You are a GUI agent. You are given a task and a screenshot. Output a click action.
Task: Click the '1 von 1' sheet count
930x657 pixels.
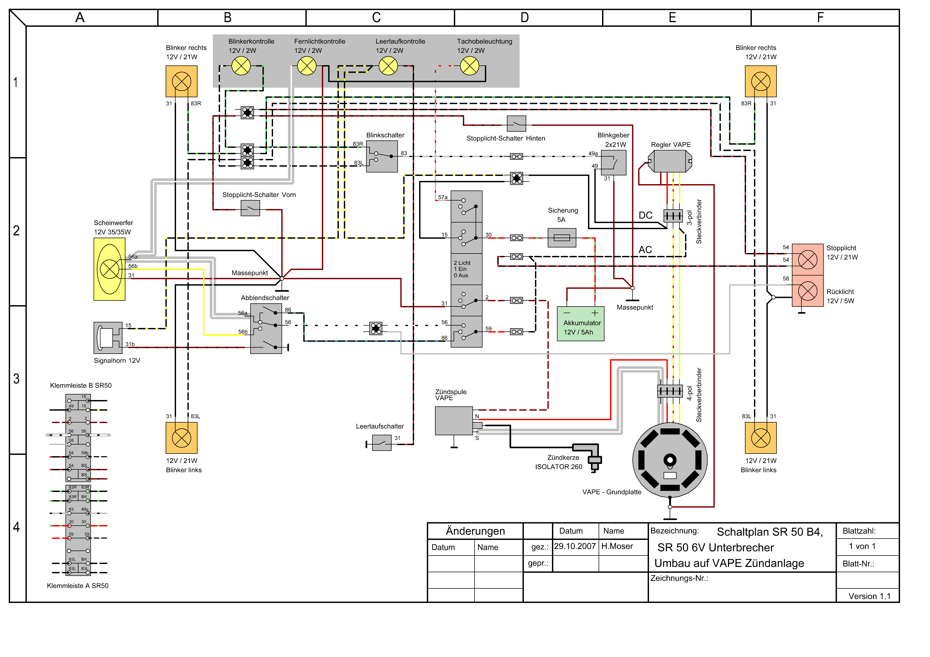[862, 546]
